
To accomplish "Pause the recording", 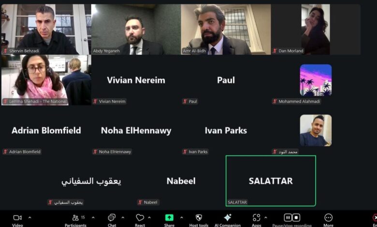I will 288,218.
